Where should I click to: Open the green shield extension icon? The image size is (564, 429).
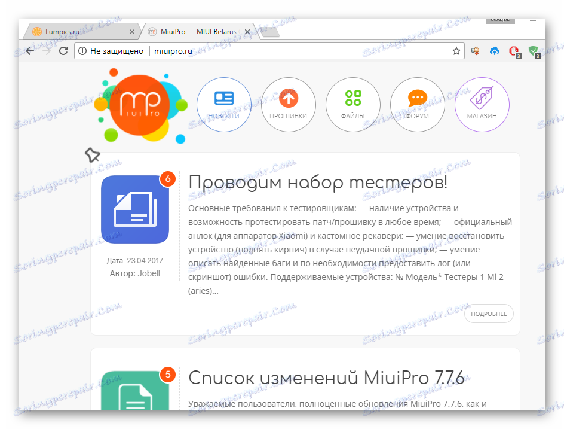[534, 52]
